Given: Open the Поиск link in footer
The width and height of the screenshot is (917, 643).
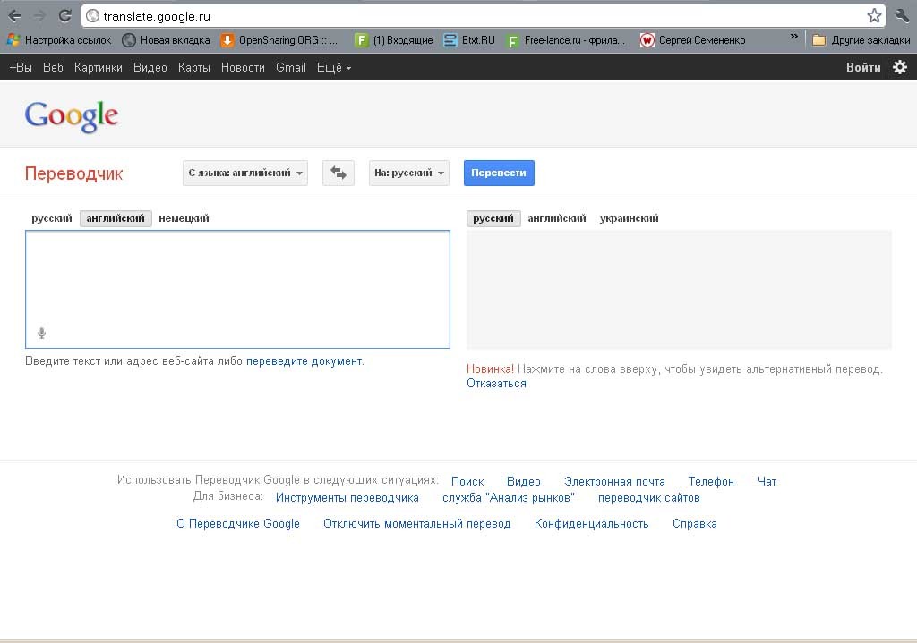Looking at the screenshot, I should tap(467, 481).
